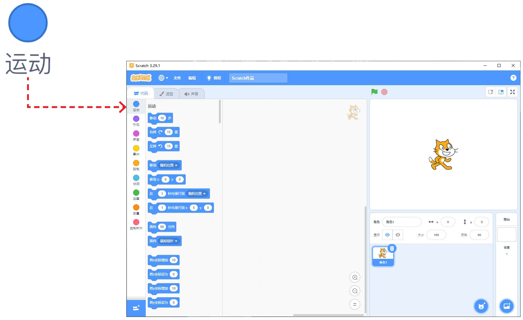Click the sprite size field 100
This screenshot has height=320, width=523.
pos(436,235)
